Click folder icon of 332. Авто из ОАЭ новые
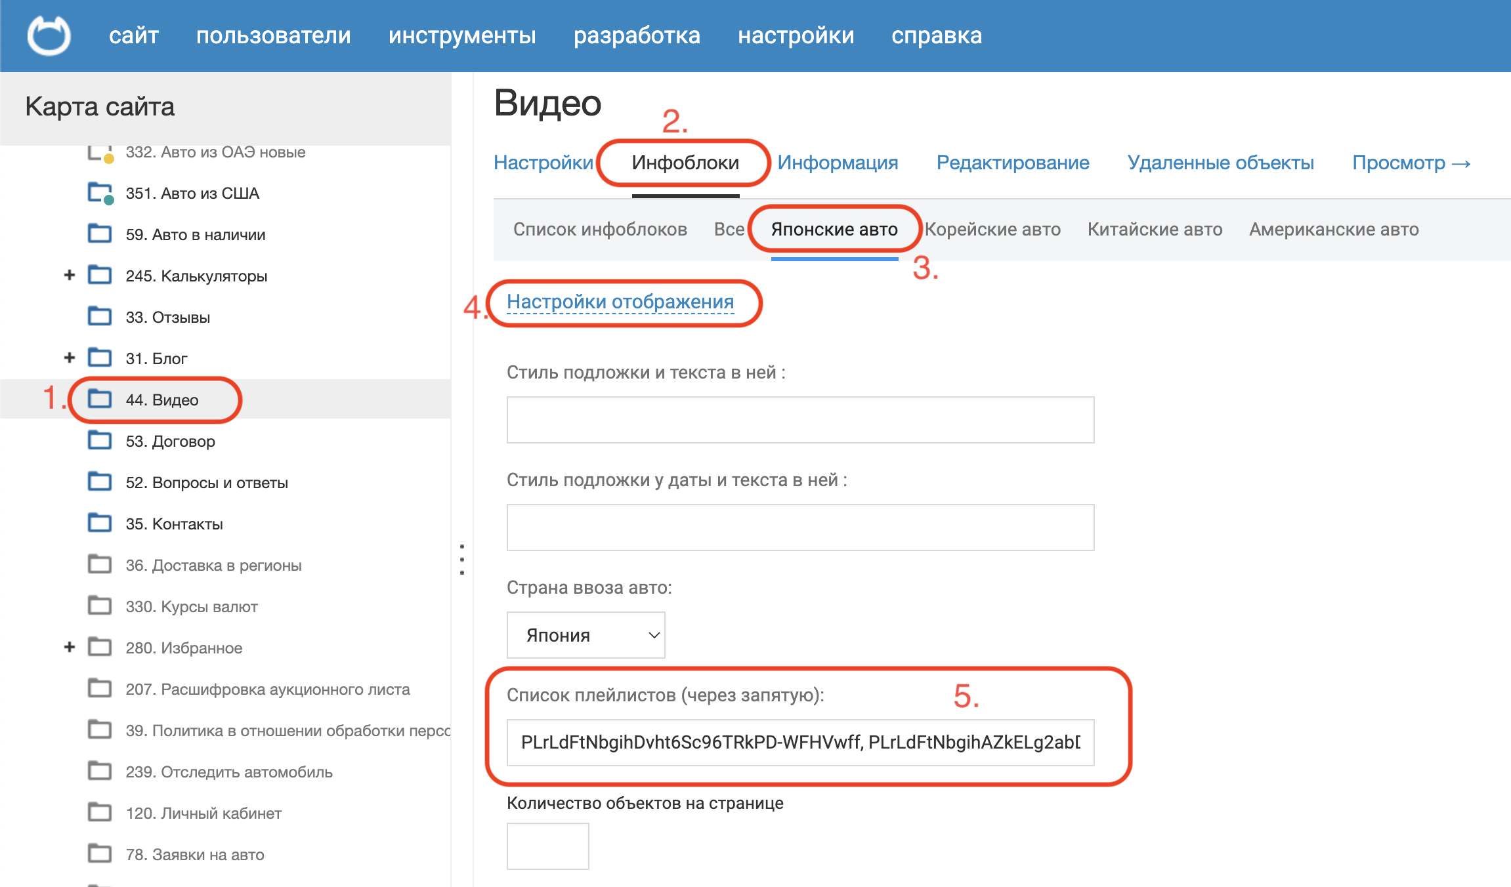Screen dimensions: 1511x887 (x=100, y=154)
